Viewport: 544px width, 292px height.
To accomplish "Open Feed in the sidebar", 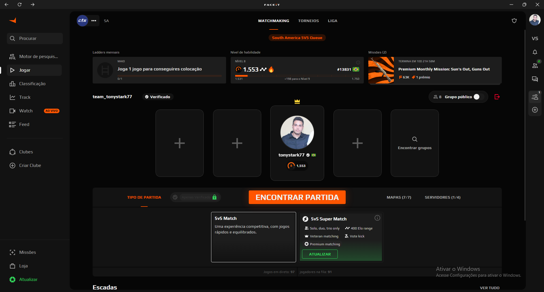I will tap(34, 124).
